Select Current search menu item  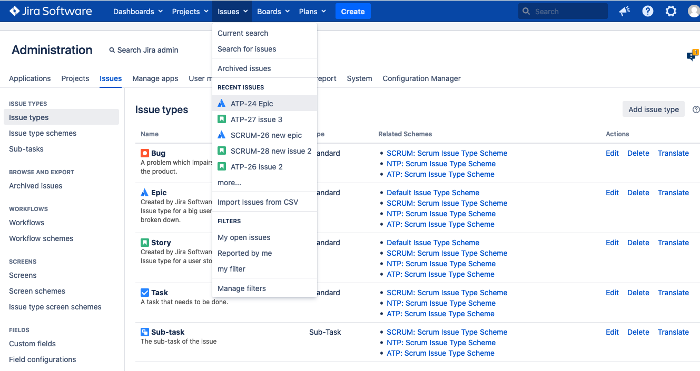coord(264,33)
